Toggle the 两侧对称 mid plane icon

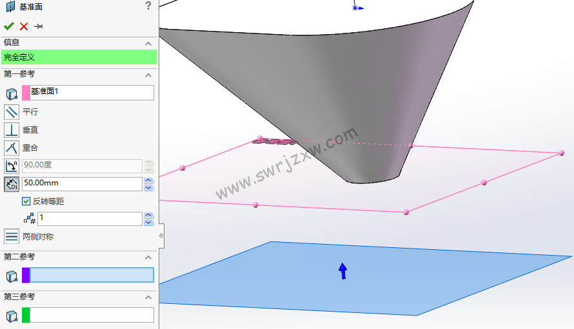coord(12,236)
